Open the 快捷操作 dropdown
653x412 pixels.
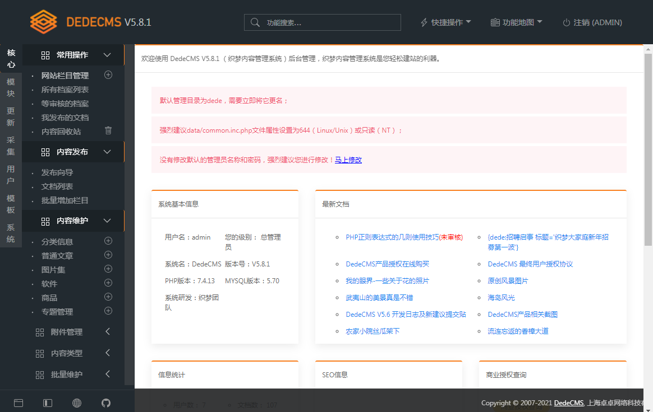pyautogui.click(x=446, y=22)
